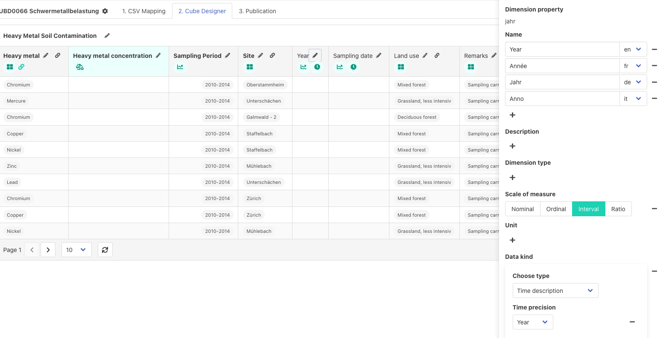This screenshot has height=338, width=666.
Task: Open the 1. CSV Mapping tab
Action: coord(144,11)
